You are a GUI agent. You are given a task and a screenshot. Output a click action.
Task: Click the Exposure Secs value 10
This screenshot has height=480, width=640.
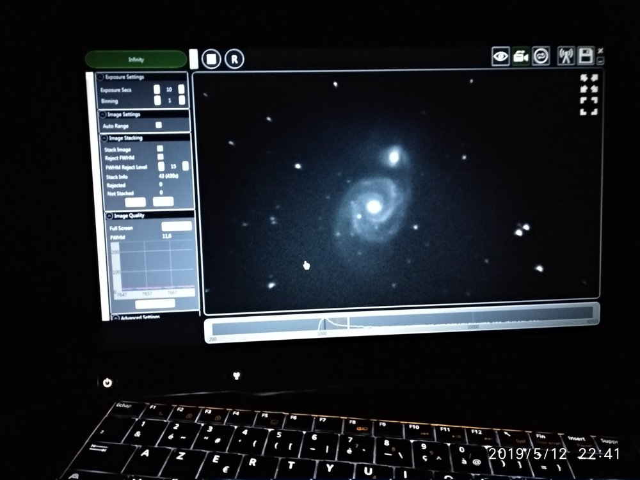tap(169, 90)
